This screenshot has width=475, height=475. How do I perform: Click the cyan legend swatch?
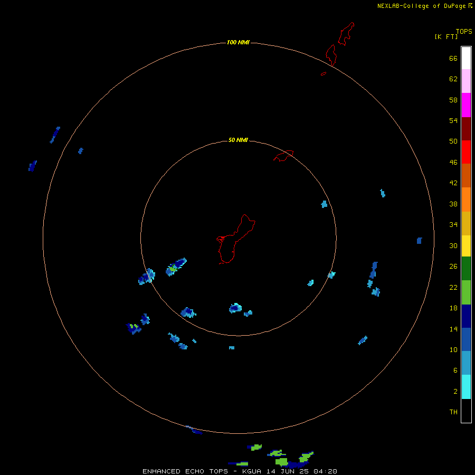coord(466,387)
